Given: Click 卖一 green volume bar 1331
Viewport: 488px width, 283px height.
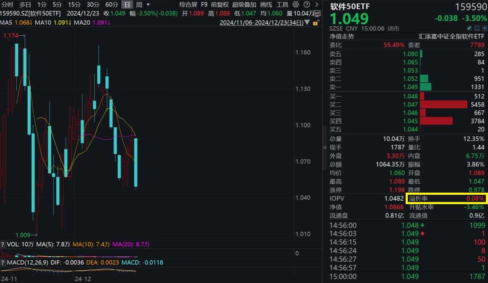Looking at the screenshot, I should click(x=425, y=87).
